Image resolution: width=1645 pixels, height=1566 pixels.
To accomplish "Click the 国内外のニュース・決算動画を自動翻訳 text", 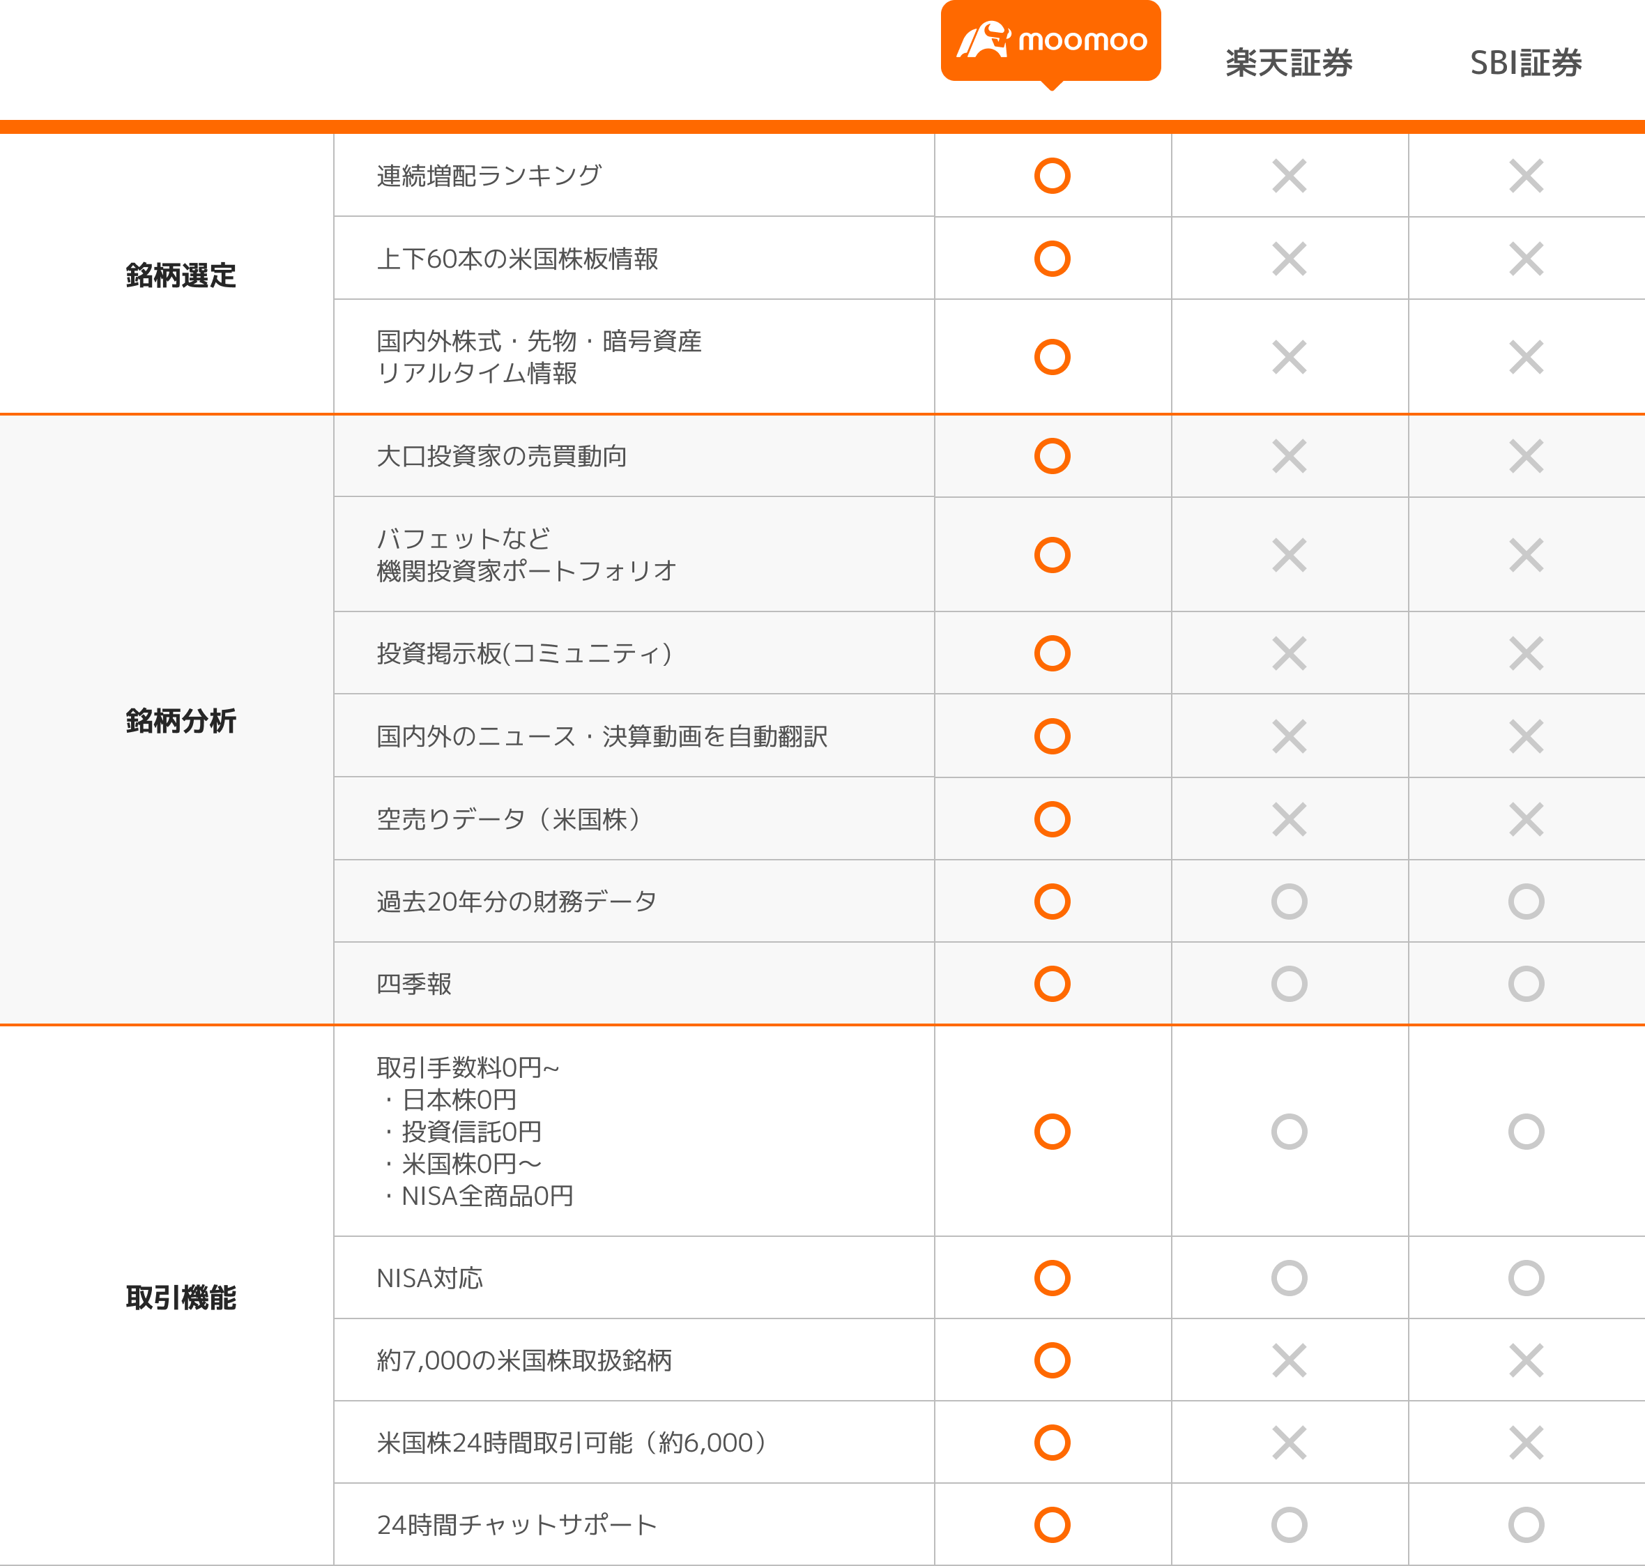I will tap(602, 736).
